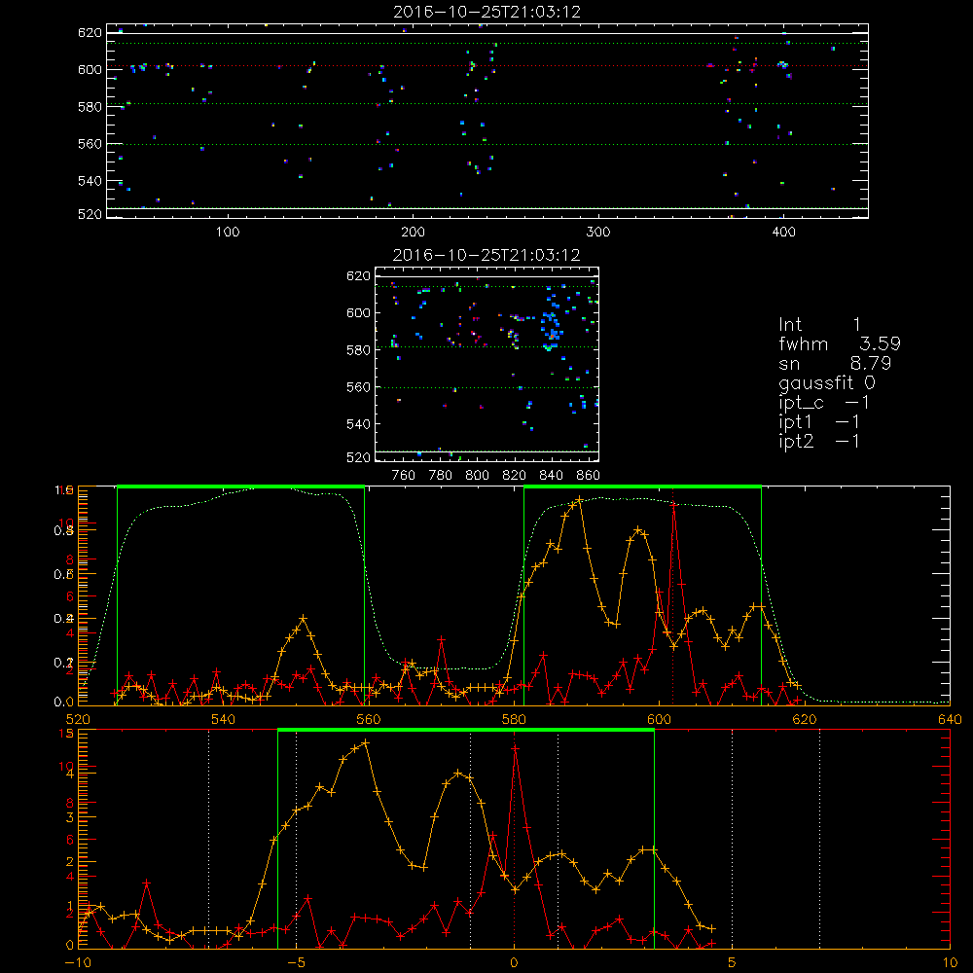Select the 'ipt2 -1' readout line
Screen dimensions: 973x973
(x=819, y=441)
